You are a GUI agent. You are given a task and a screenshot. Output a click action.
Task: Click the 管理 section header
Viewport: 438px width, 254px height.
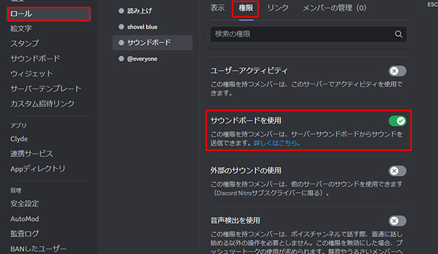click(15, 190)
